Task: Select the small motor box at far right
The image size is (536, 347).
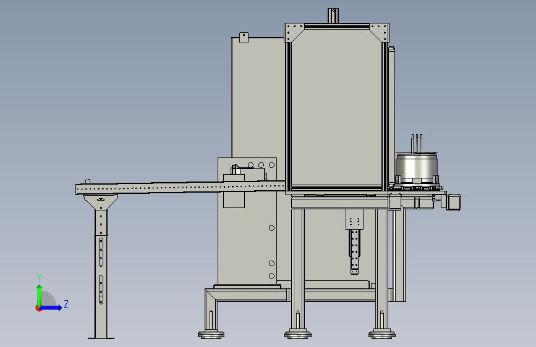Action: [x=453, y=202]
